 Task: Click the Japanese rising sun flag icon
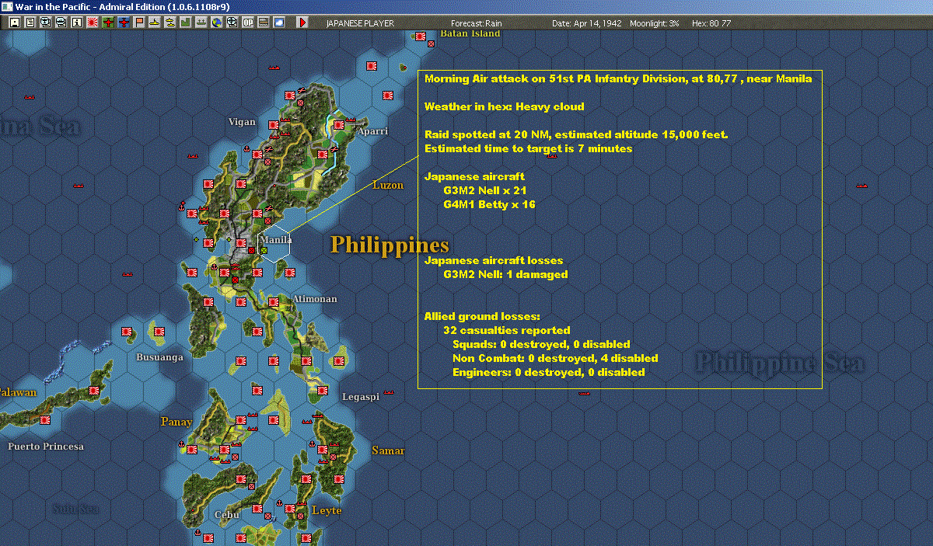click(x=93, y=23)
